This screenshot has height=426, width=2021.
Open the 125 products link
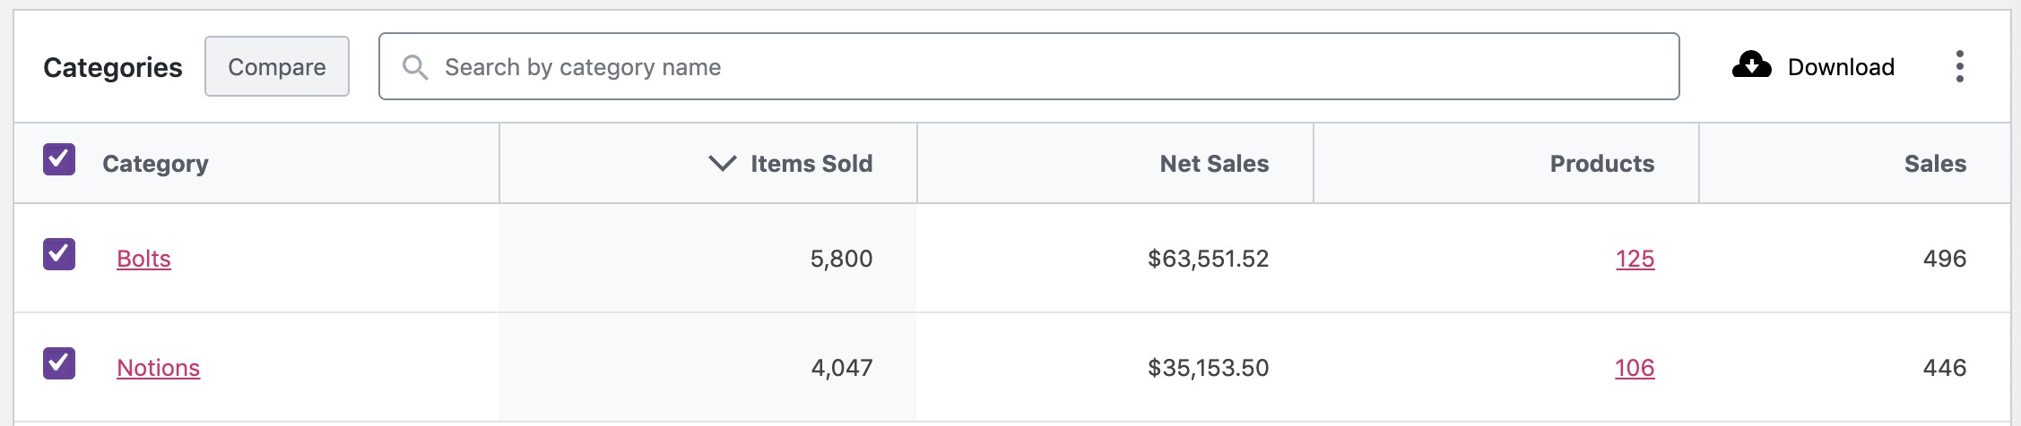pos(1635,259)
